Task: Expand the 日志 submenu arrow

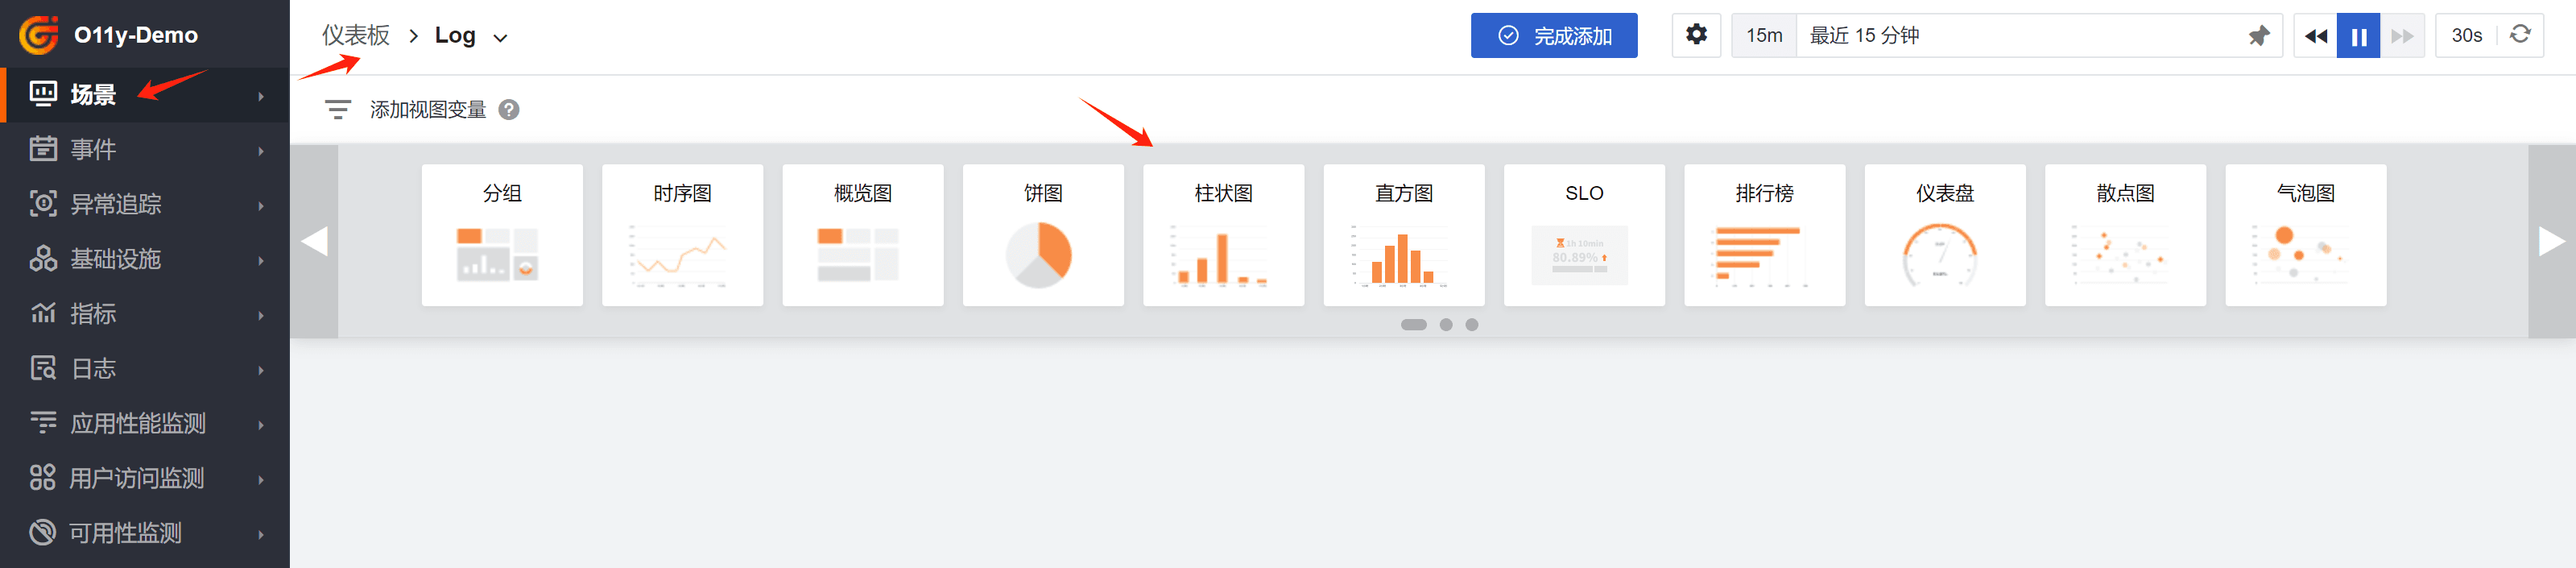Action: (261, 370)
